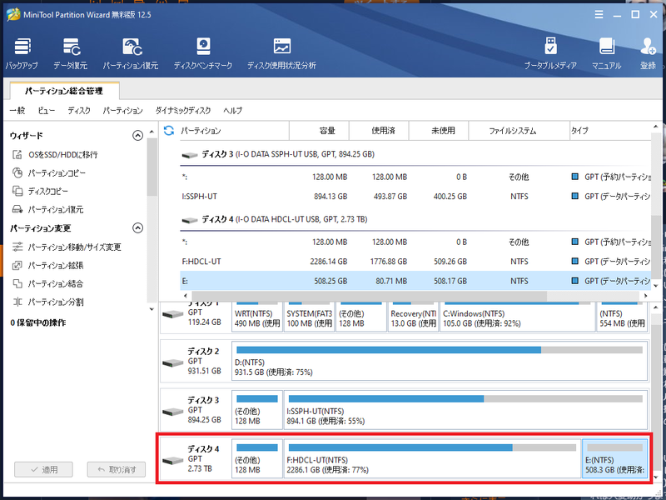The width and height of the screenshot is (666, 500).
Task: Start ディスクベンチマーク disk benchmark
Action: pos(203,53)
